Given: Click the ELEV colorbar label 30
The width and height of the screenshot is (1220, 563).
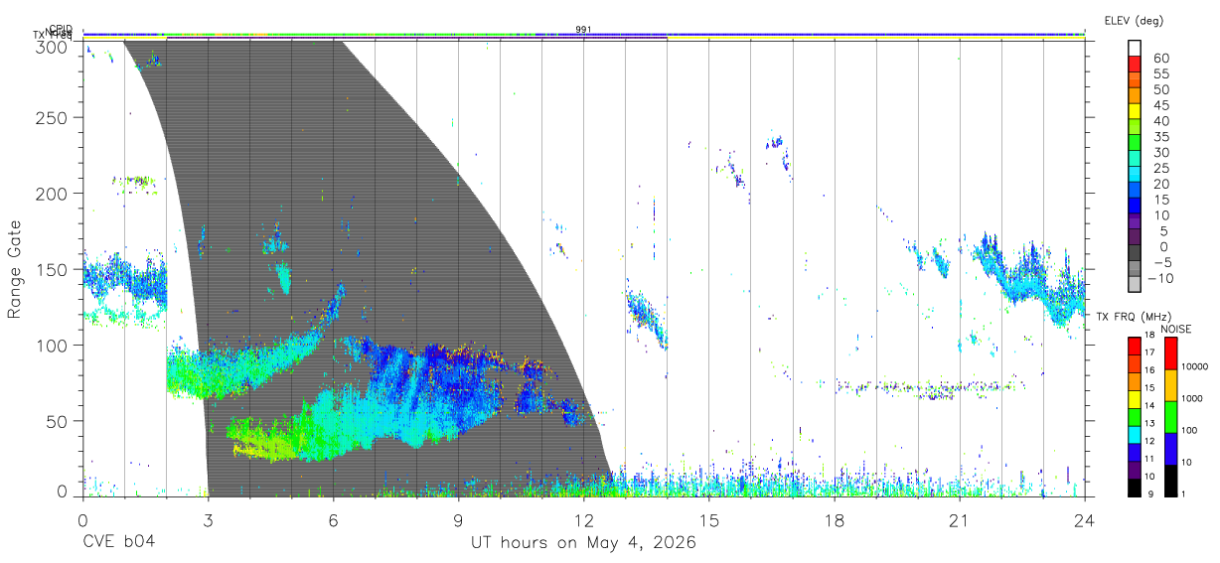Looking at the screenshot, I should [x=1160, y=152].
